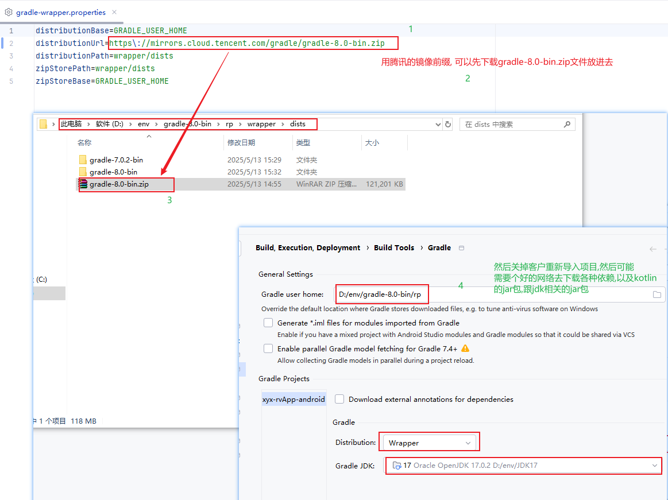Close the gradle-wrapper.properties editor tab
Viewport: 668px width, 500px height.
tap(114, 13)
